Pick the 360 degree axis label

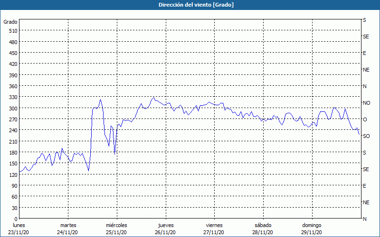point(13,86)
